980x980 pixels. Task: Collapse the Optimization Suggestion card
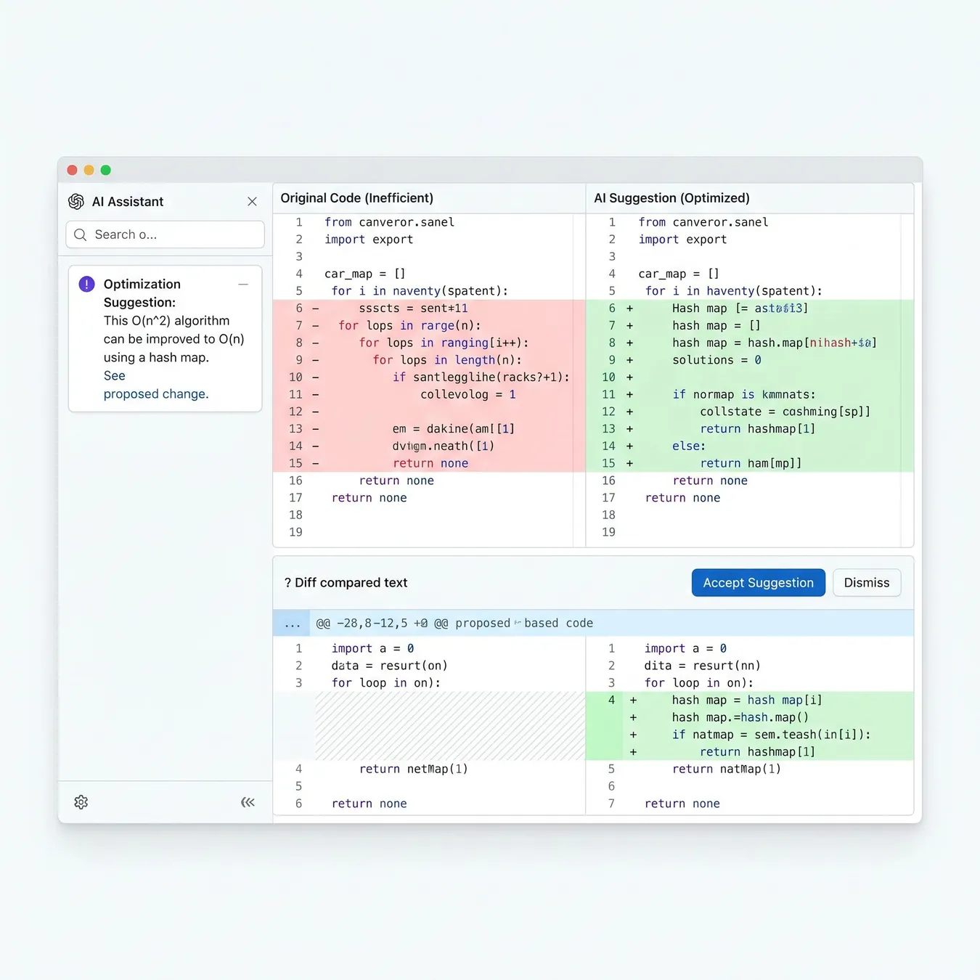tap(243, 285)
